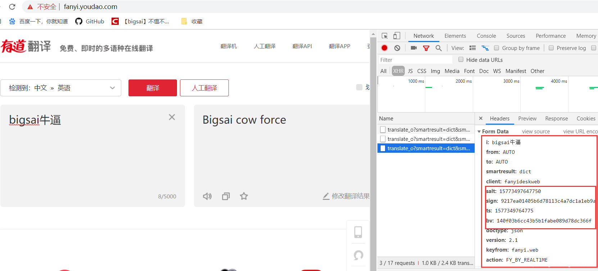Click the DevTools record network log button
Screen dimensions: 598x271
(384, 48)
